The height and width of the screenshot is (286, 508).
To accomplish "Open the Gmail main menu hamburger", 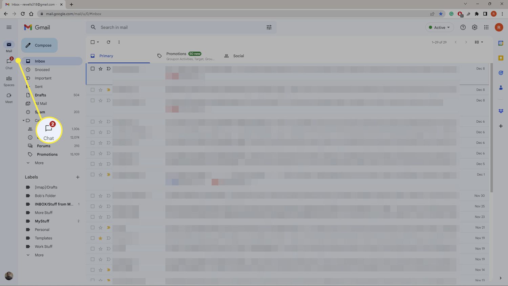I will (x=9, y=27).
